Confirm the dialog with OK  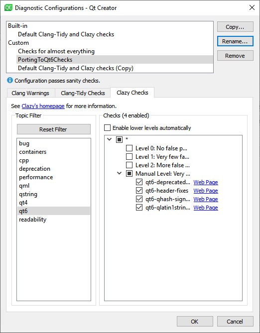195,322
